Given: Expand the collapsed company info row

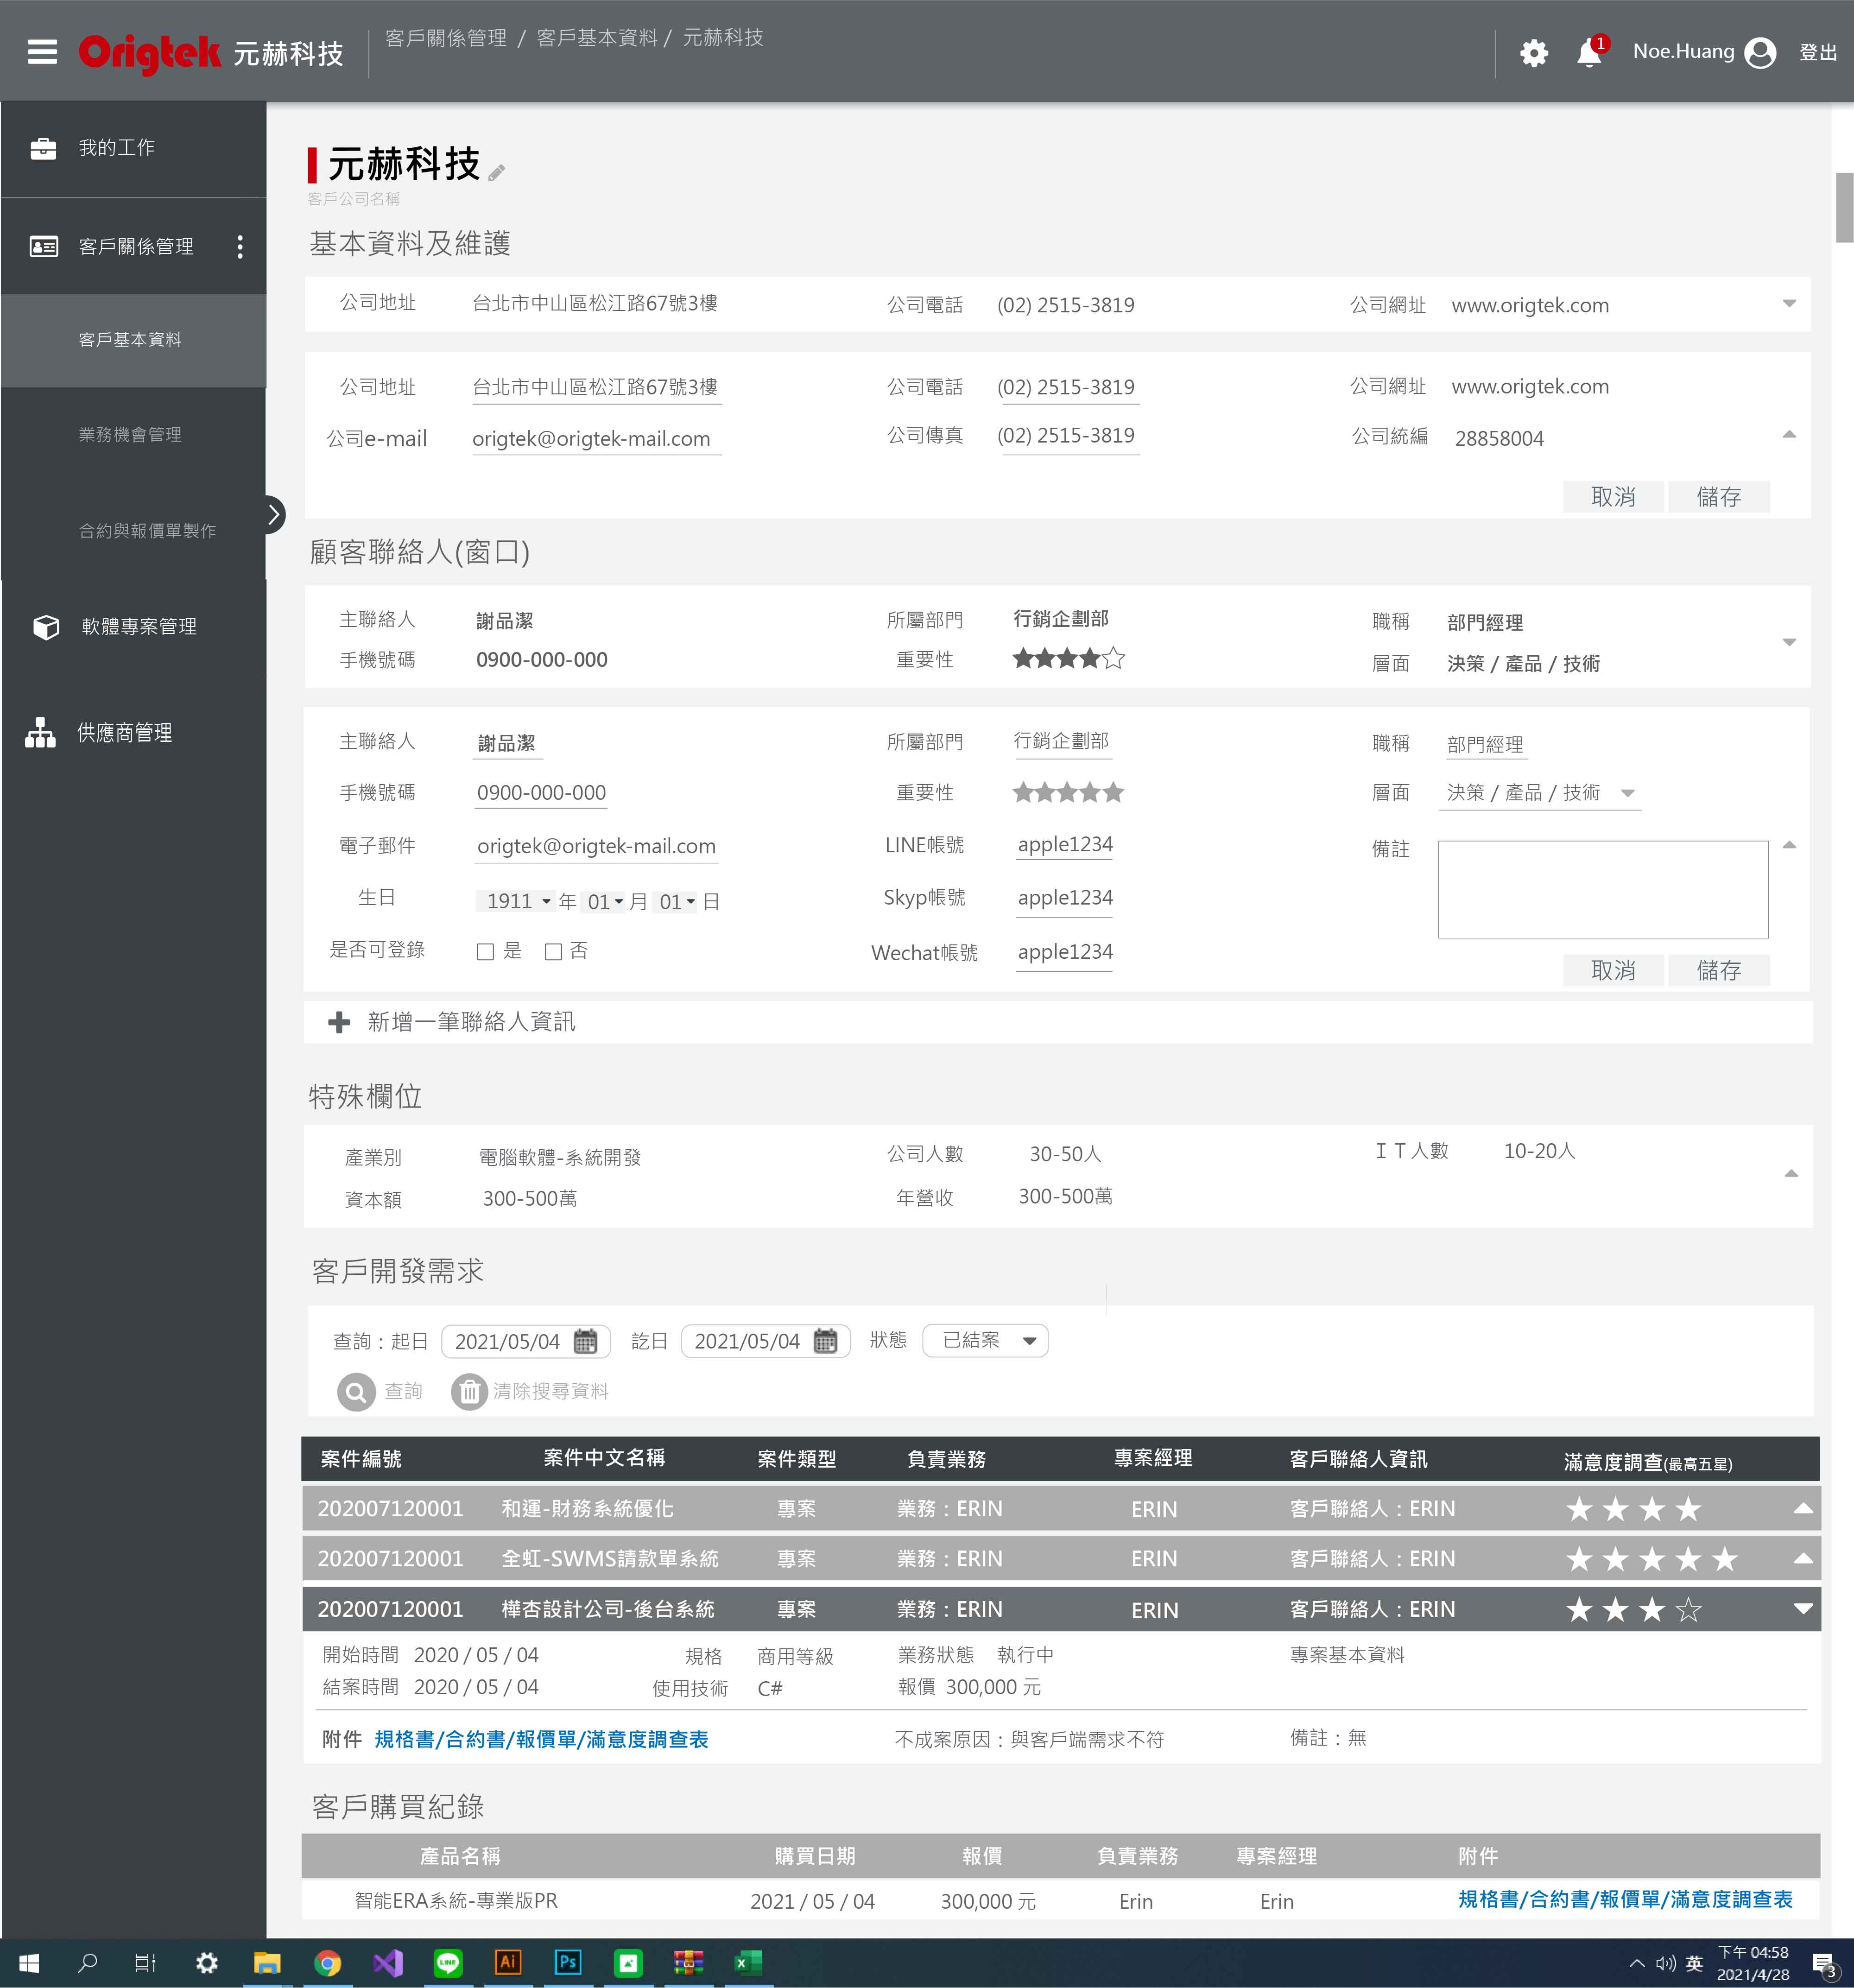Looking at the screenshot, I should click(1789, 303).
